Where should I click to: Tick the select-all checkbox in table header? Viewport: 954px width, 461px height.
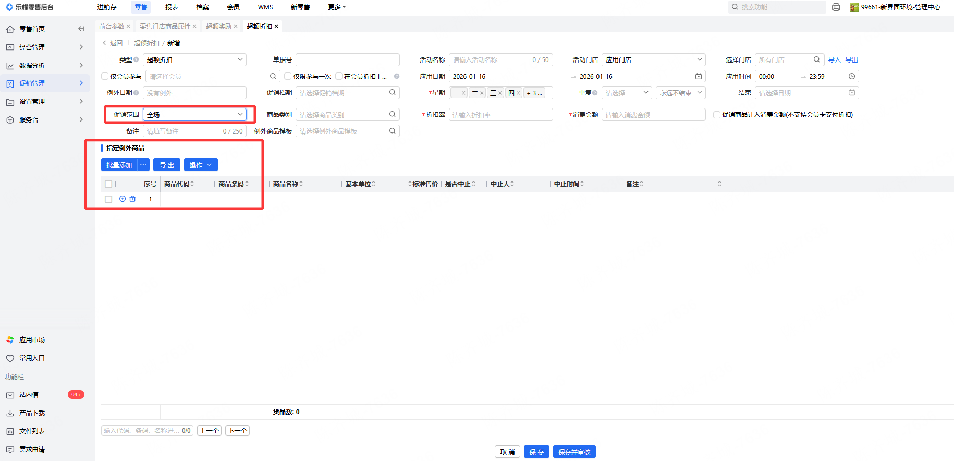tap(108, 184)
